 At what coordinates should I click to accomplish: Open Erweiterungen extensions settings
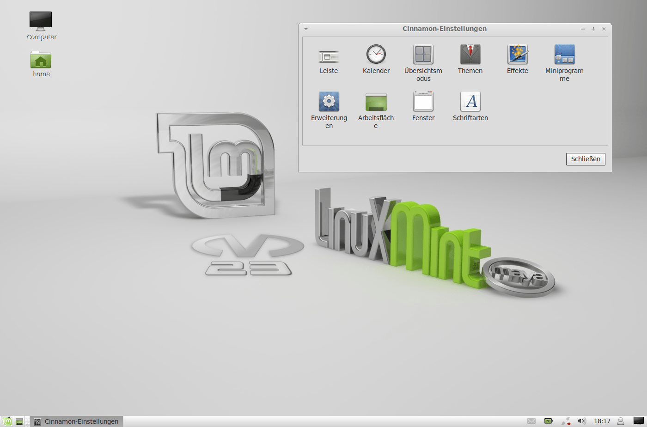tap(329, 102)
